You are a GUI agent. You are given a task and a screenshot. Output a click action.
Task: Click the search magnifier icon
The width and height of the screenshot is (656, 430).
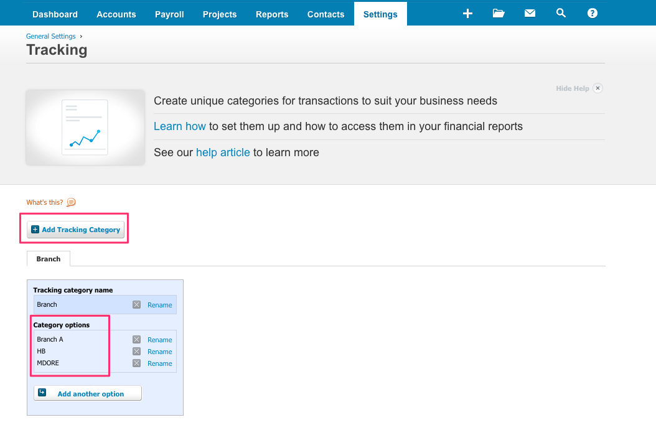pyautogui.click(x=561, y=14)
